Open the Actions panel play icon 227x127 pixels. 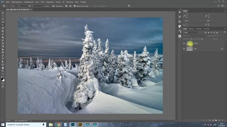point(180,12)
